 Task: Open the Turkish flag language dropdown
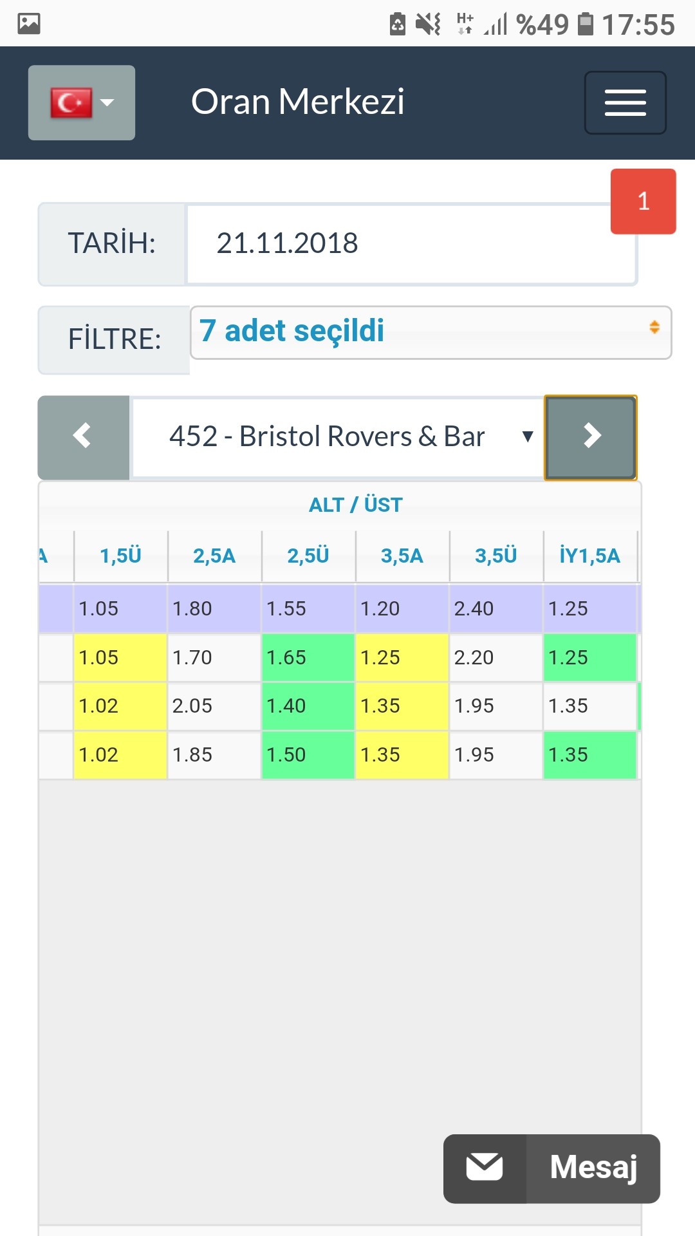tap(82, 103)
